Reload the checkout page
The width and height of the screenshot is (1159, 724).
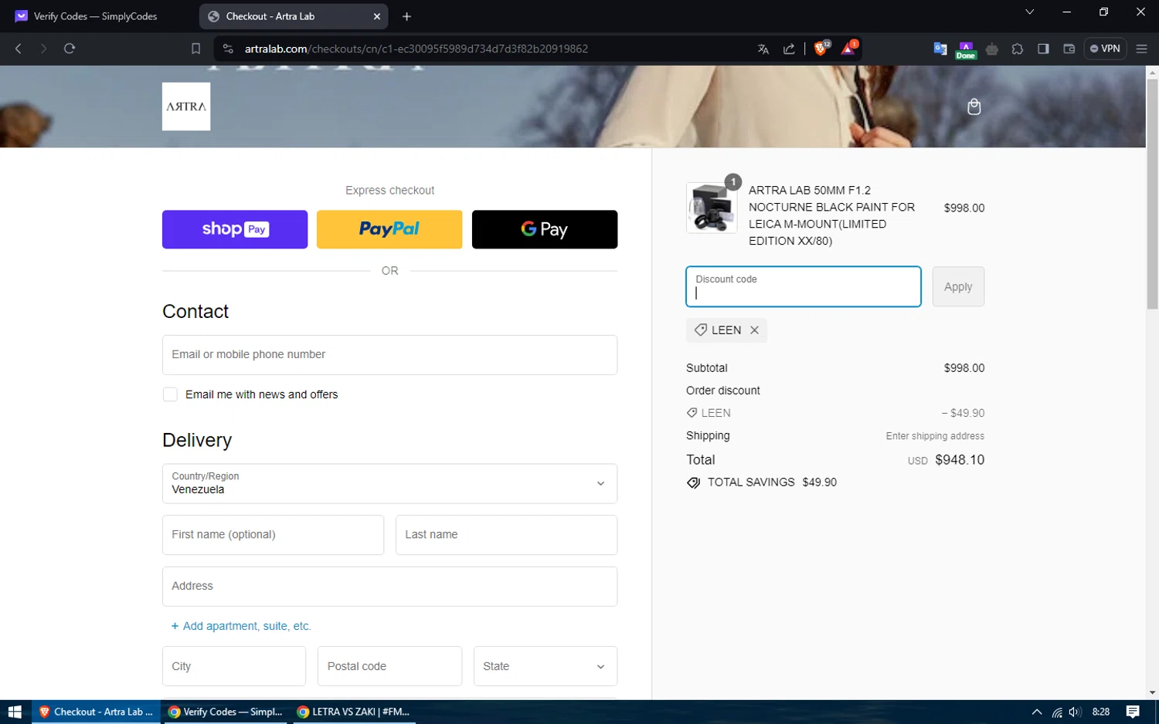tap(70, 49)
